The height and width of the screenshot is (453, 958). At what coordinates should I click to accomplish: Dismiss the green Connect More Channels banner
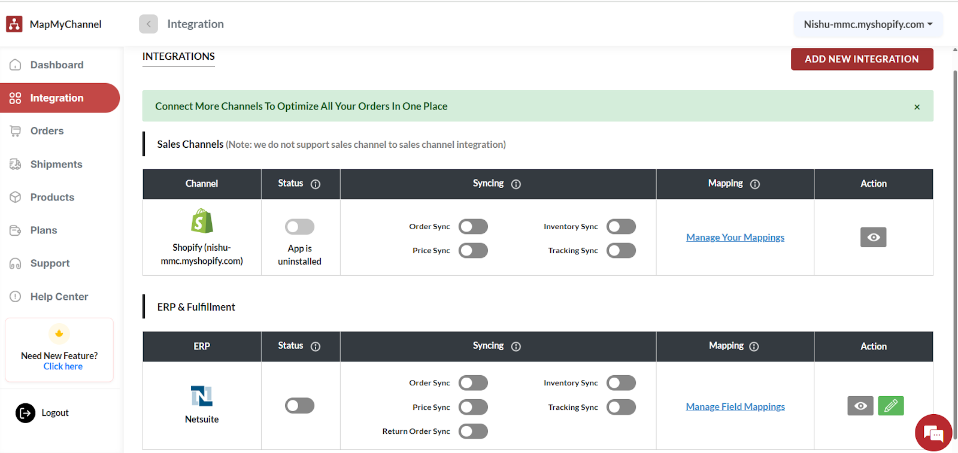pyautogui.click(x=917, y=107)
